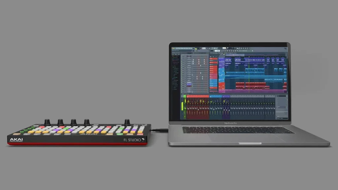
Task: Click the green playhead marker on playlist timeline
Action: pos(249,57)
